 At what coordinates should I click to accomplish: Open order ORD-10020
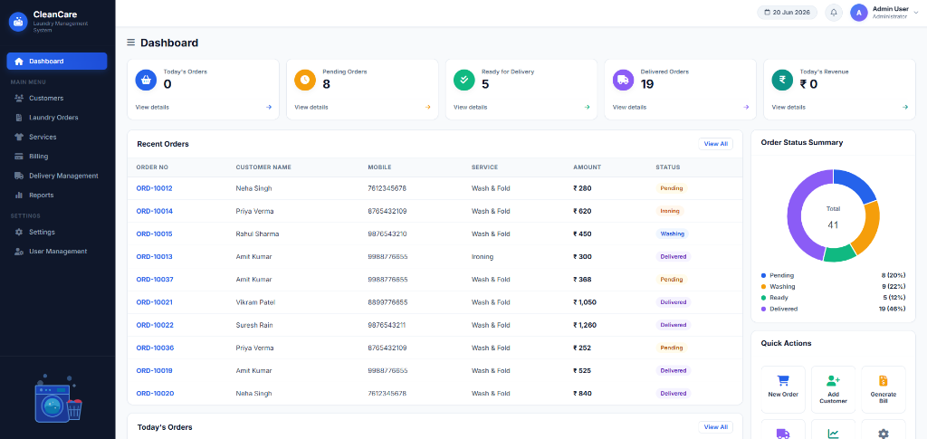click(x=155, y=394)
